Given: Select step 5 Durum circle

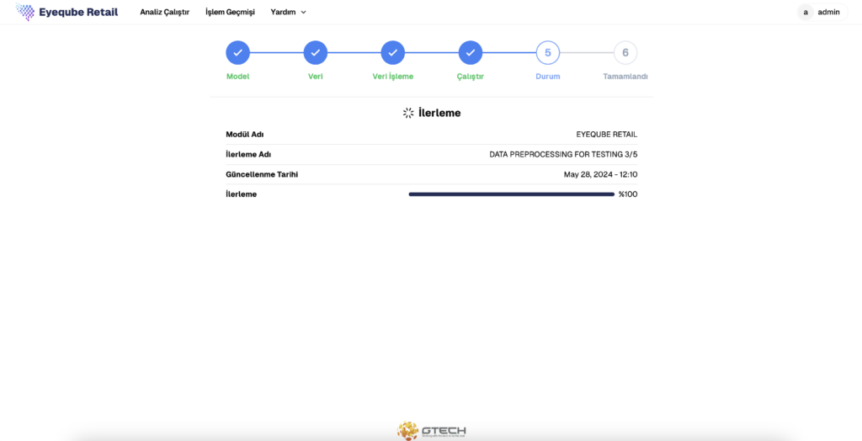Looking at the screenshot, I should pos(548,52).
